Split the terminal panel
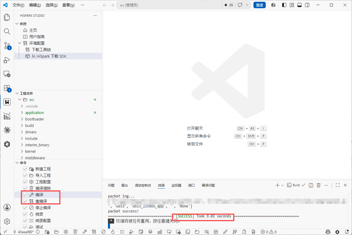Image resolution: width=352 pixels, height=235 pixels. [x=311, y=185]
